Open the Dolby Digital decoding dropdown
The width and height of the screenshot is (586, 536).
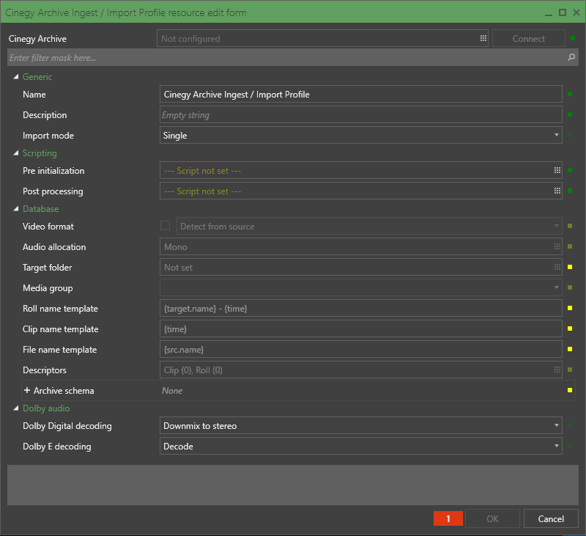pyautogui.click(x=360, y=425)
